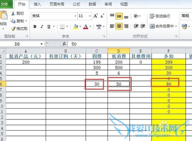Viewport: 192px width, 141px height.
Task: Open the number format dropdown (常规)
Action: [186, 16]
